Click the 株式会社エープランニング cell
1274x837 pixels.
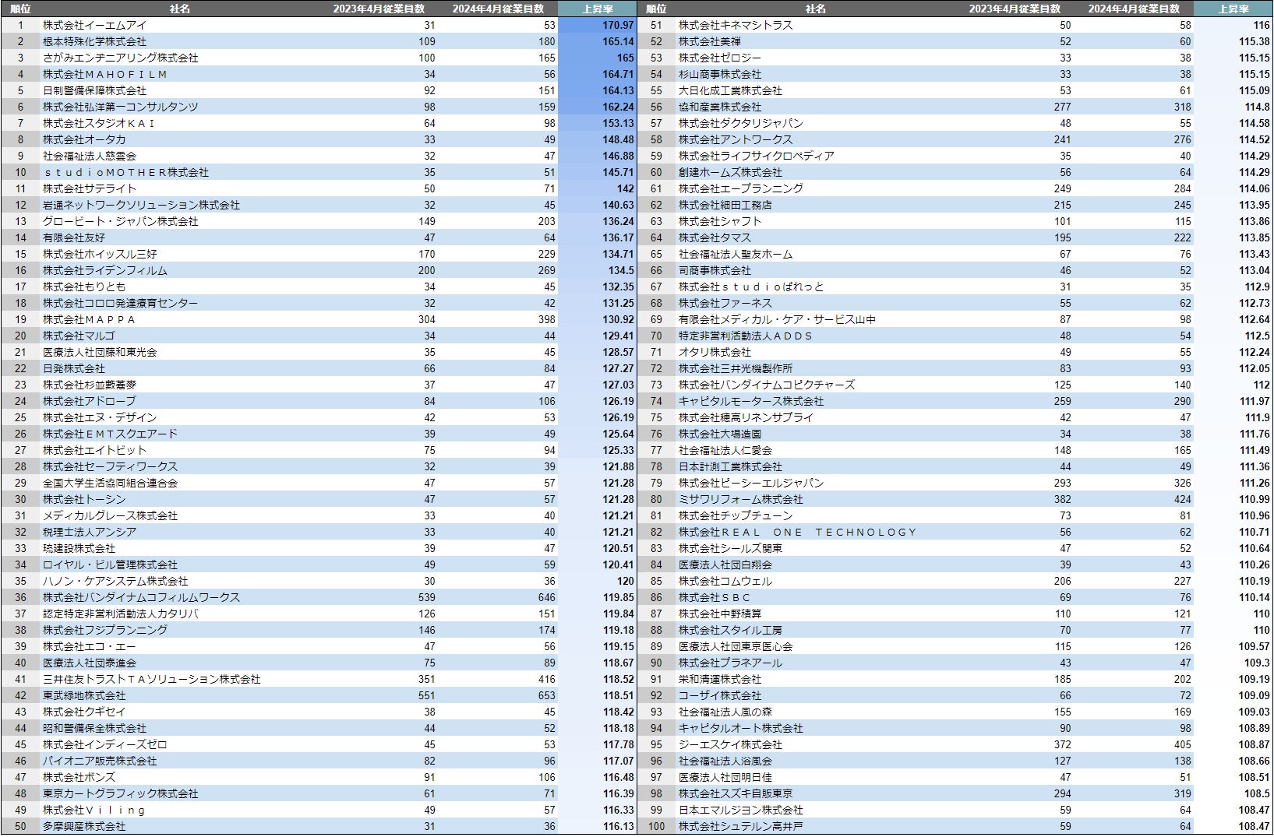pos(741,188)
